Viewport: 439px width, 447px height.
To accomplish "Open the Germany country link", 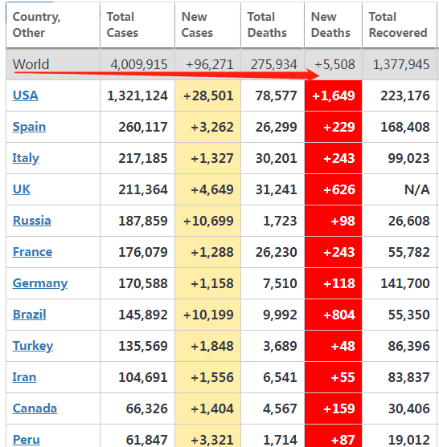I will click(x=40, y=283).
